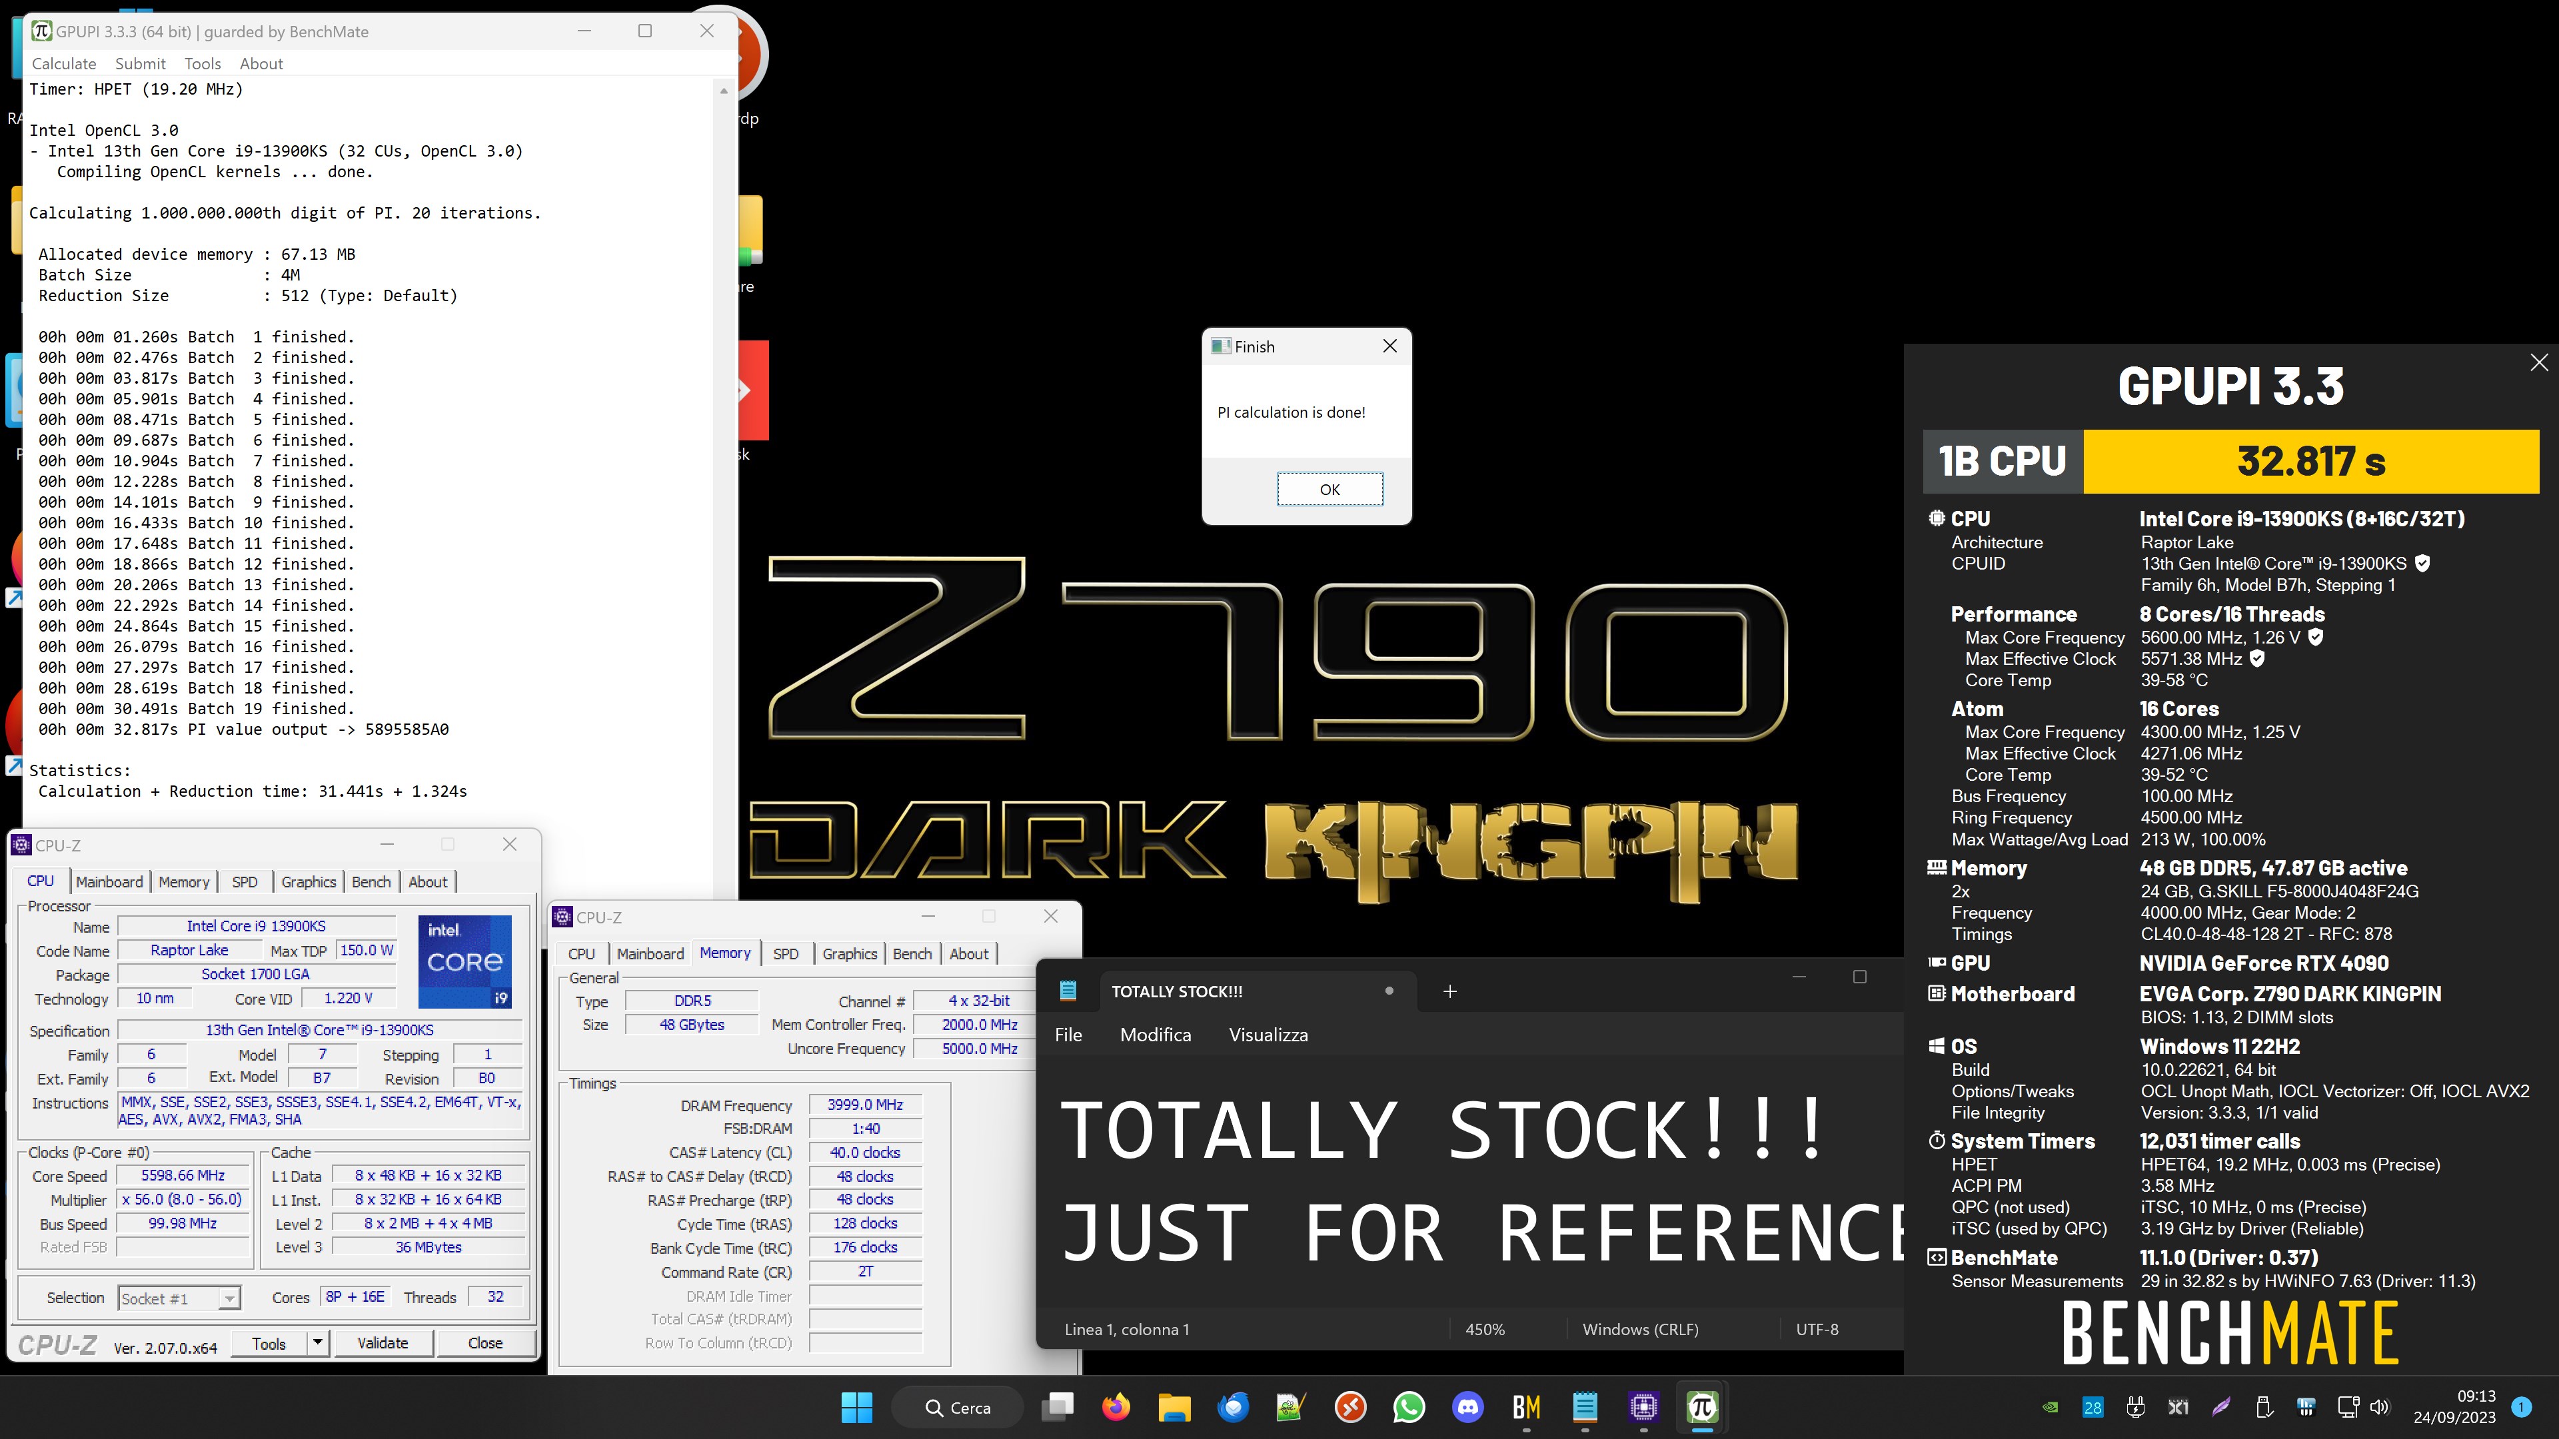Image resolution: width=2559 pixels, height=1439 pixels.
Task: Click OK in the Finish dialog
Action: click(1329, 488)
